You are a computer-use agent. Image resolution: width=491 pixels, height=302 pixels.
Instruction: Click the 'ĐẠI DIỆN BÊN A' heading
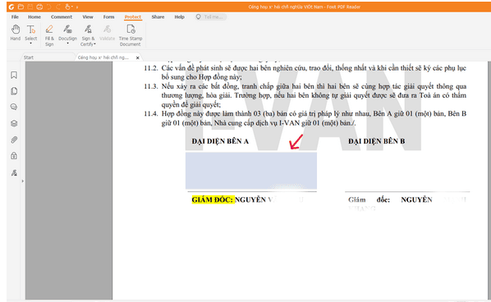220,141
